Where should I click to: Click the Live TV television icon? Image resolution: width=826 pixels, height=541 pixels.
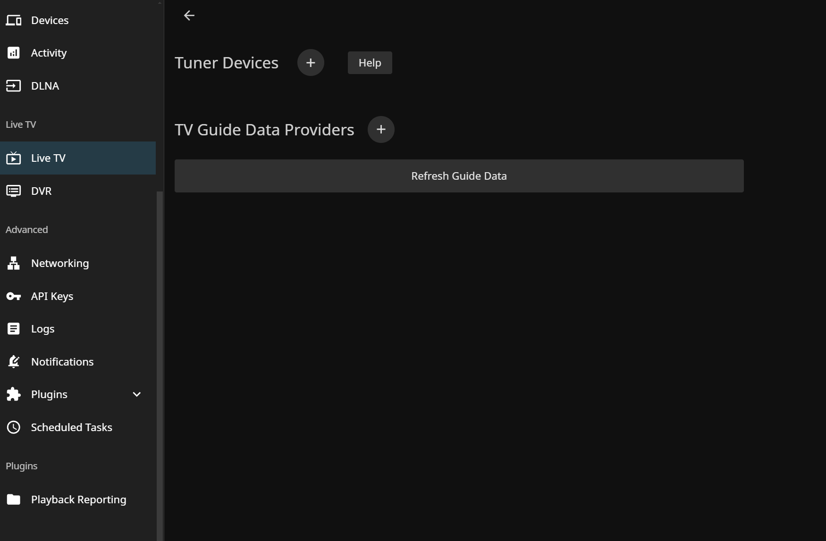point(14,158)
